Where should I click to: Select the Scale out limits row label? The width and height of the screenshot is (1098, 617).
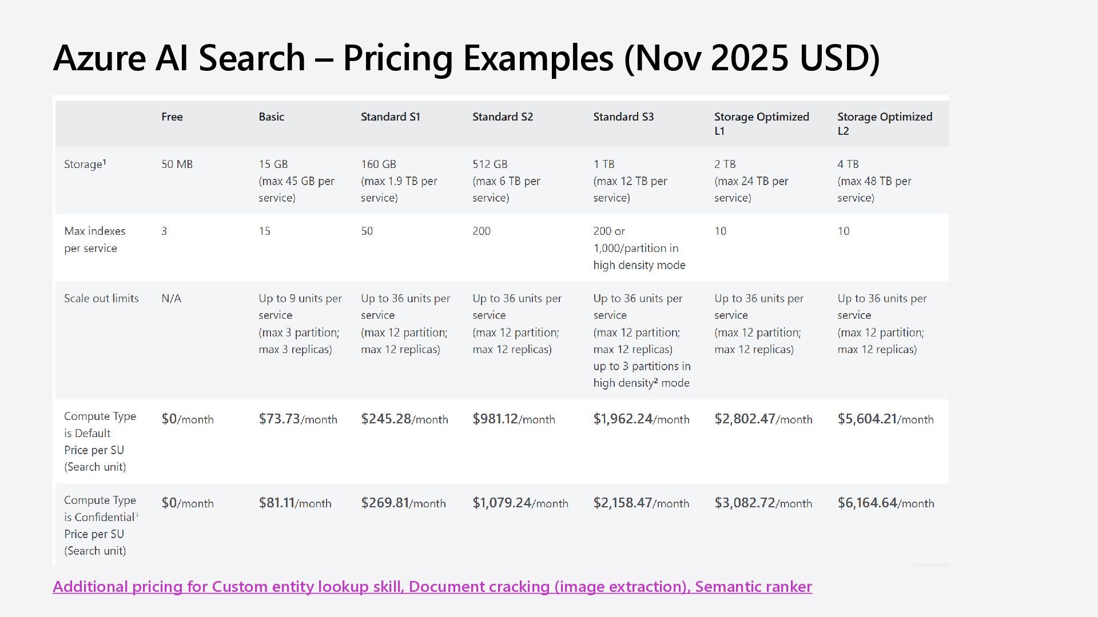coord(101,298)
